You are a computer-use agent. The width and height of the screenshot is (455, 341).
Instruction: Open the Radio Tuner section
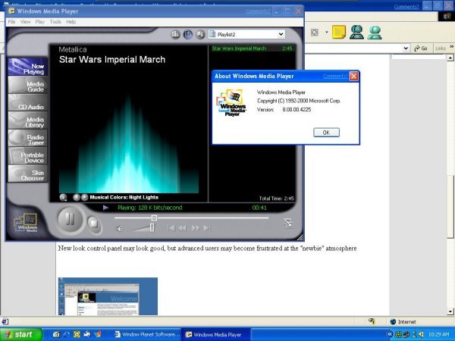point(27,139)
